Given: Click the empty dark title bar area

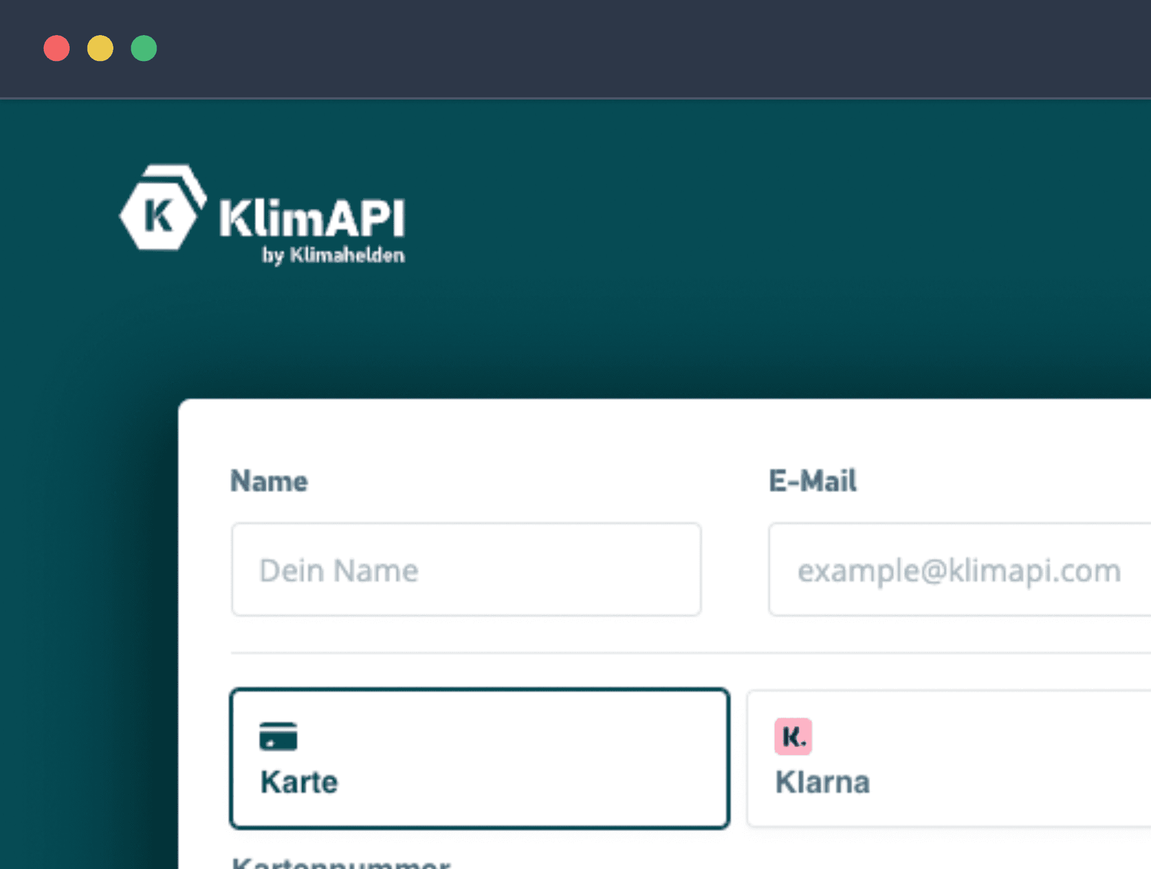Looking at the screenshot, I should tap(633, 48).
